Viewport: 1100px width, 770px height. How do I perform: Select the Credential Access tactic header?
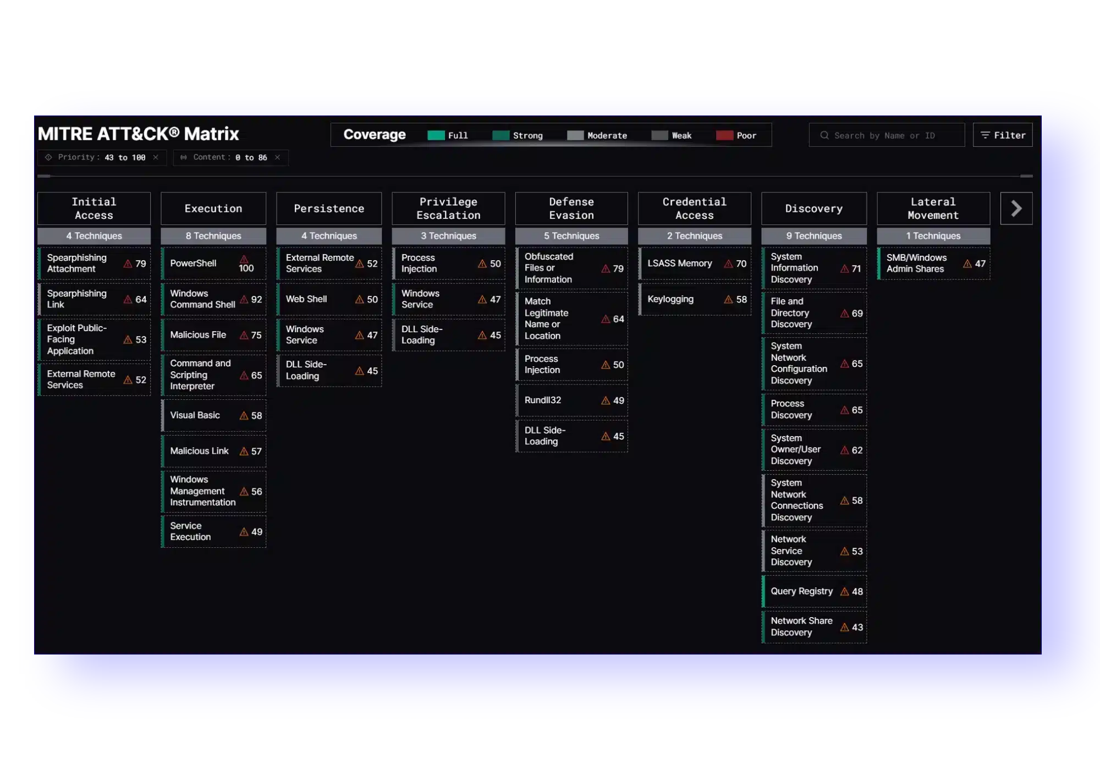pos(695,208)
